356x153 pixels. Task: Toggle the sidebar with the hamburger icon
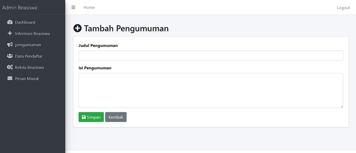tap(73, 7)
